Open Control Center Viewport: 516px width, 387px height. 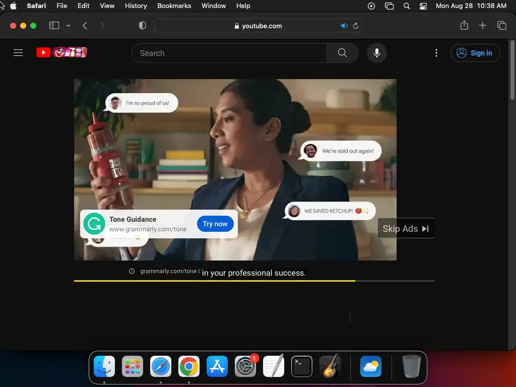point(423,6)
